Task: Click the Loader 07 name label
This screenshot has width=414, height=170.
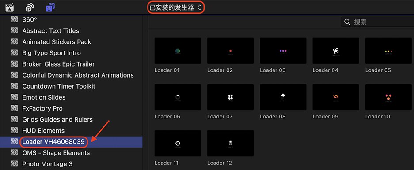Action: pos(220,117)
